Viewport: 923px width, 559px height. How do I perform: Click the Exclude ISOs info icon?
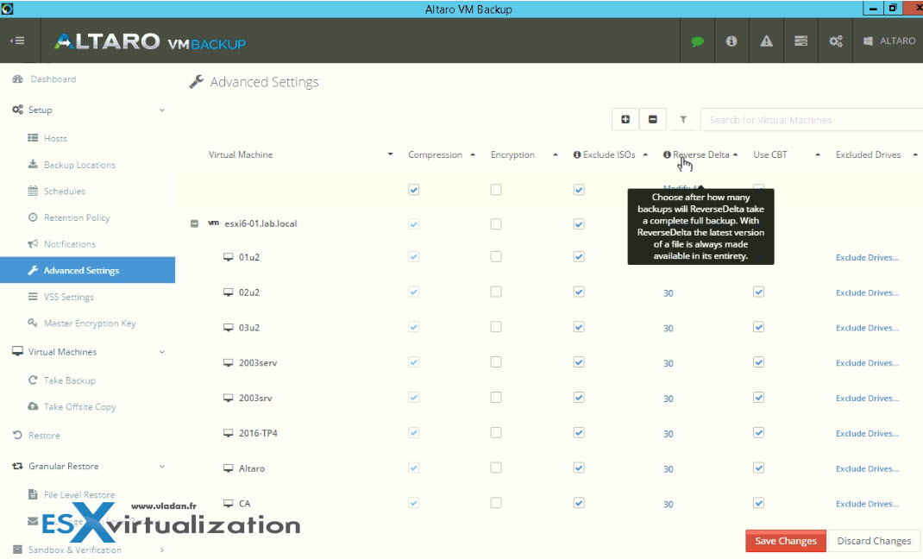click(x=577, y=154)
